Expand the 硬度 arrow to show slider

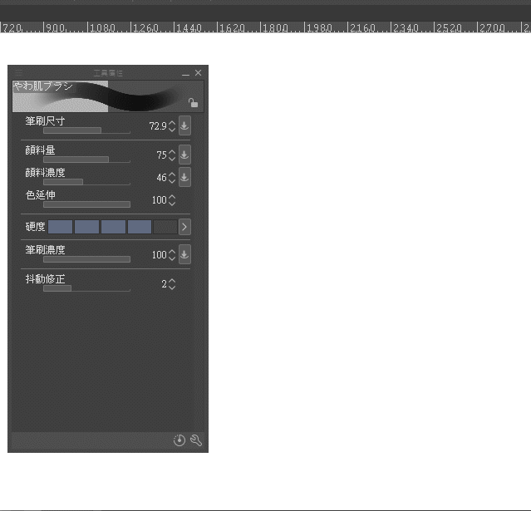click(184, 227)
